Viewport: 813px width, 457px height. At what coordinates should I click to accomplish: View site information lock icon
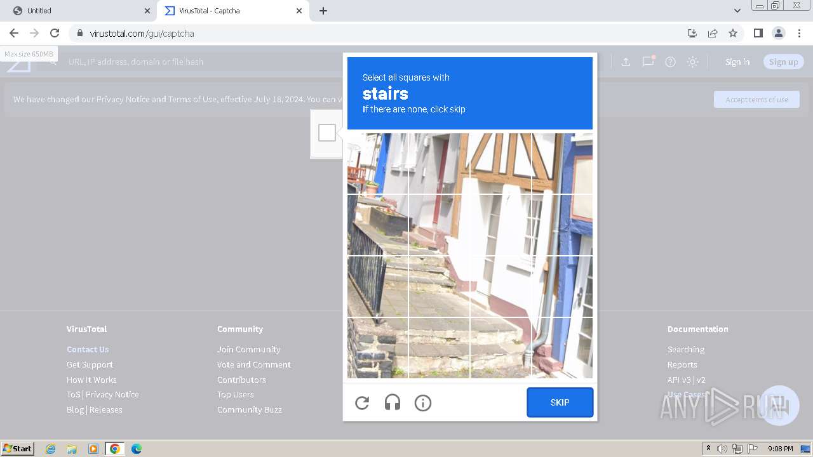tap(79, 33)
